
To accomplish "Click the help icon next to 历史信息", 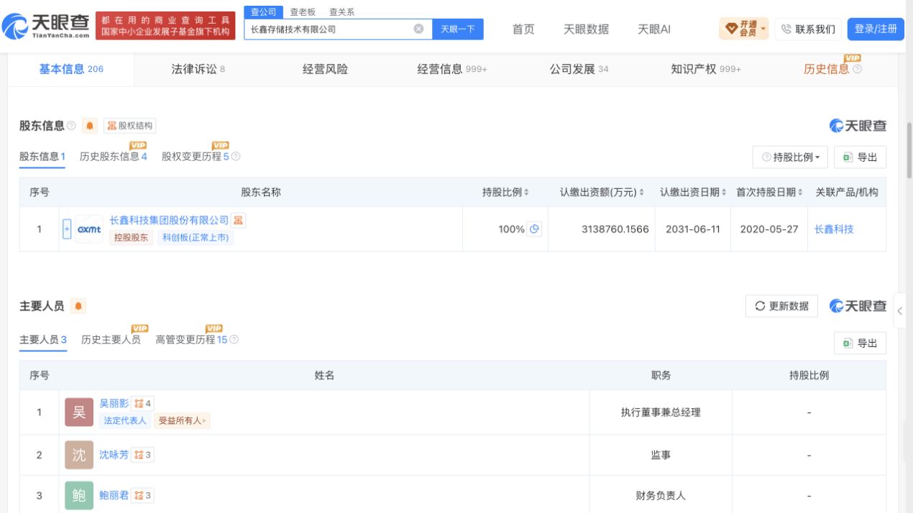I will click(857, 69).
